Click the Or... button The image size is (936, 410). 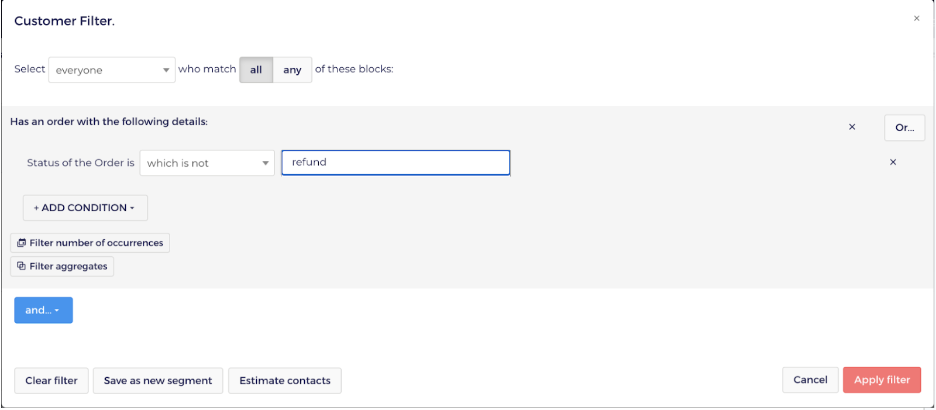[904, 128]
